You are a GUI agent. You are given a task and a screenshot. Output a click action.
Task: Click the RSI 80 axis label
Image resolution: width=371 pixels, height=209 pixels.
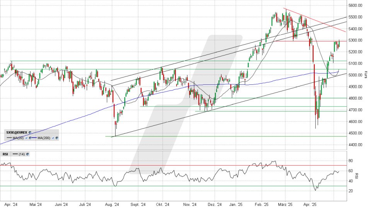pyautogui.click(x=351, y=161)
